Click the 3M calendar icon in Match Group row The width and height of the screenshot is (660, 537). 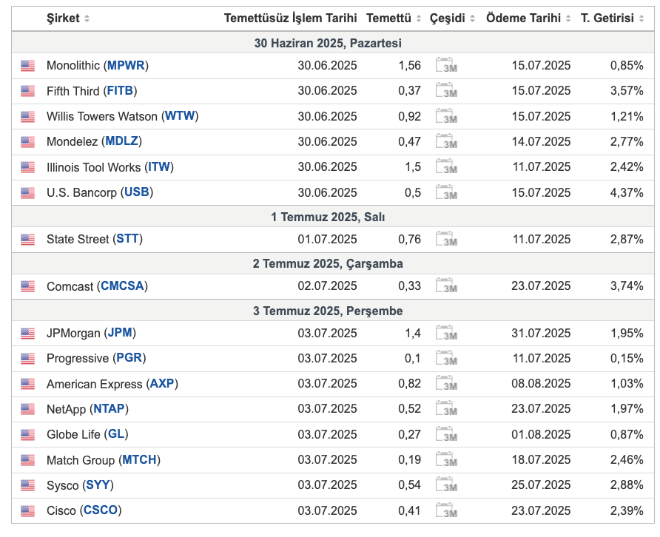[446, 459]
